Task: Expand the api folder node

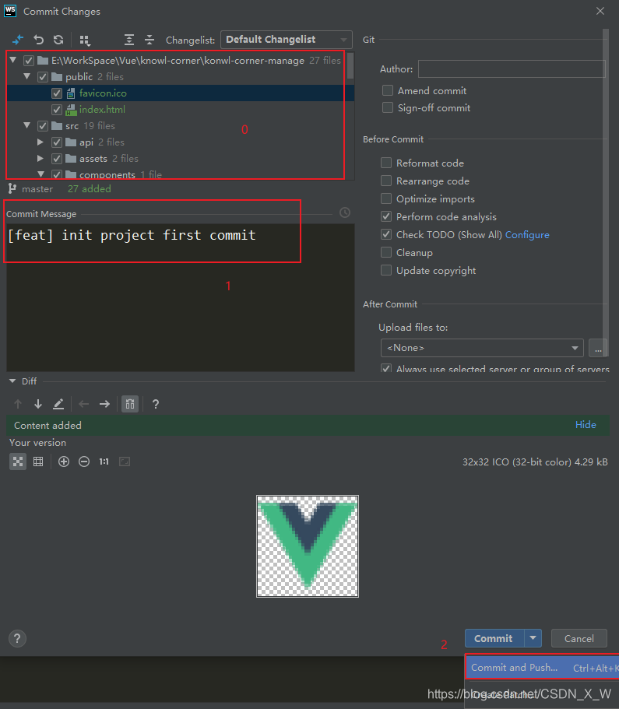Action: [x=40, y=142]
